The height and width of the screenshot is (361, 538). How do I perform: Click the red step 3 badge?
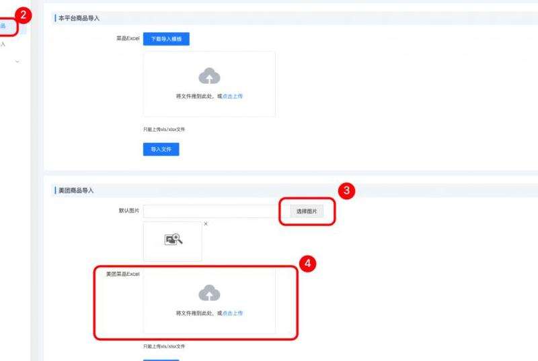(x=346, y=191)
